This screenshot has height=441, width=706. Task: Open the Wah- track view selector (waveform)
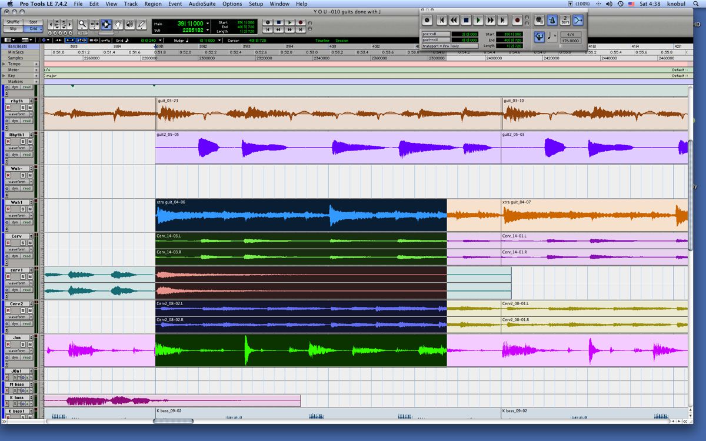tap(19, 182)
